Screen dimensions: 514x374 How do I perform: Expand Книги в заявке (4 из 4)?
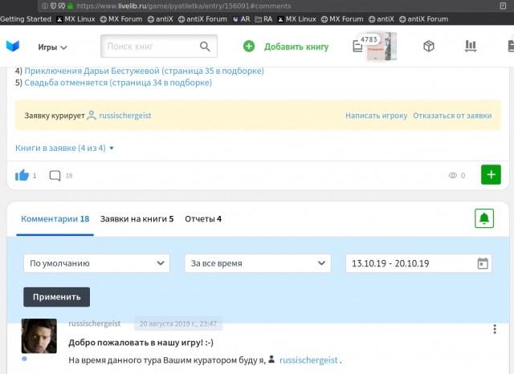(64, 148)
